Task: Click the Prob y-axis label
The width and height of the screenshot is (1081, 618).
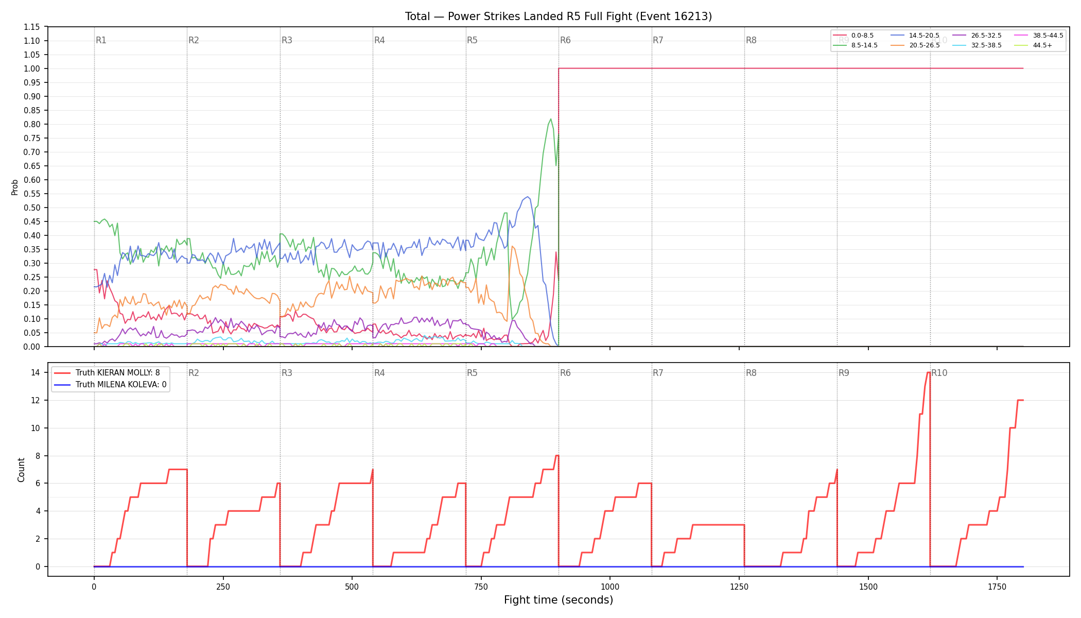Action: click(x=15, y=187)
